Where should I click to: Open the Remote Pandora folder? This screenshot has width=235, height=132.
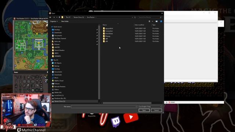(59, 87)
